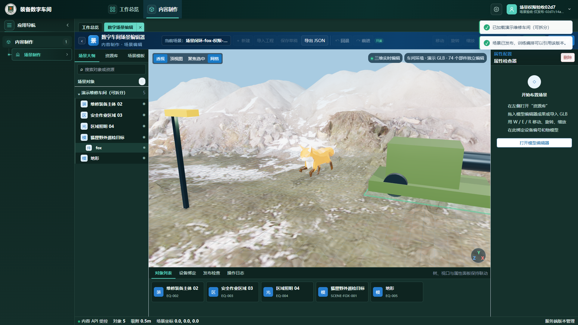Open the 设备绑定 bottom tab
Image resolution: width=578 pixels, height=325 pixels.
188,273
